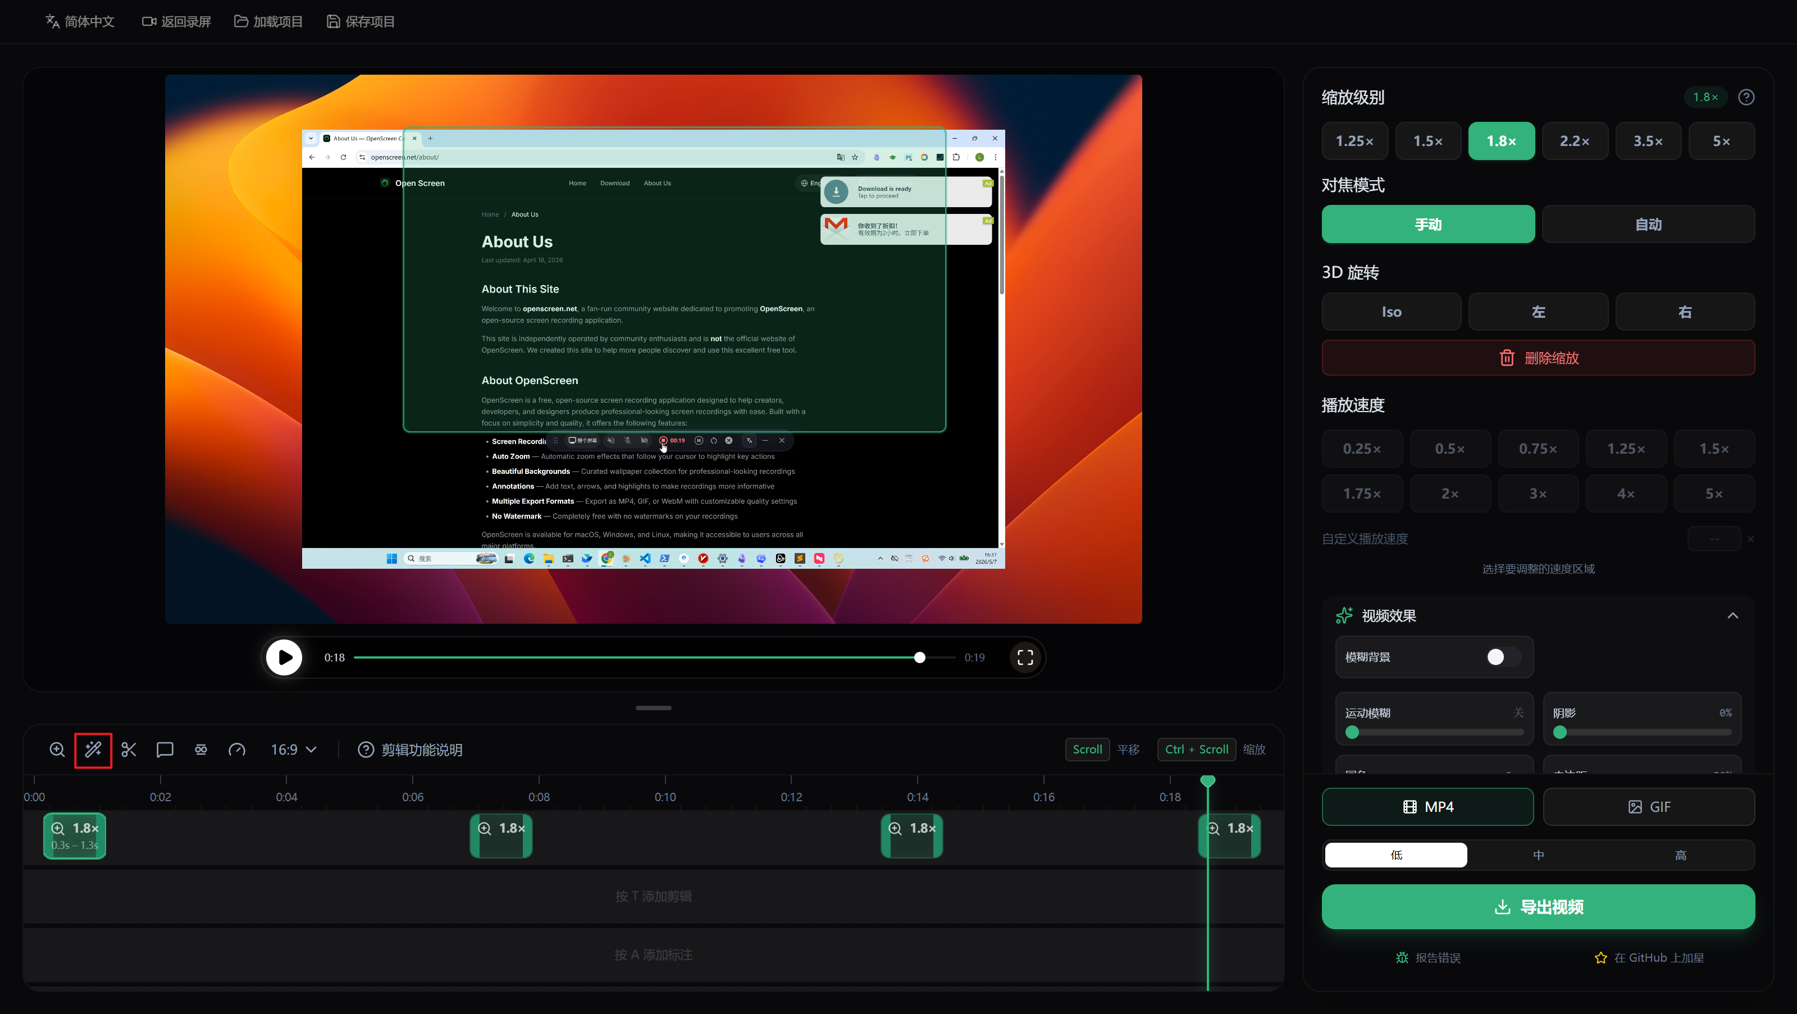The image size is (1797, 1014).
Task: Choose 中 export quality
Action: point(1538,856)
